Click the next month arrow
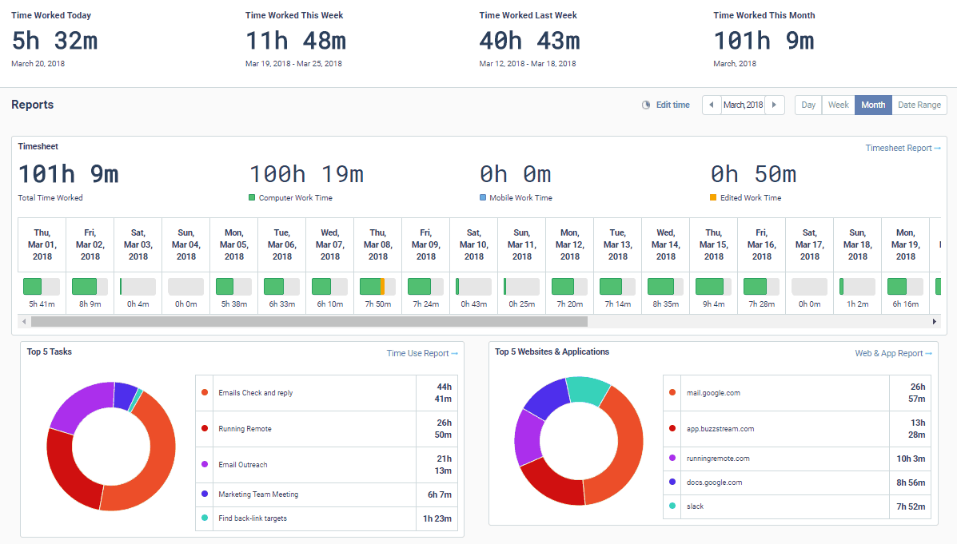Screen dimensions: 957x544 pyautogui.click(x=774, y=105)
